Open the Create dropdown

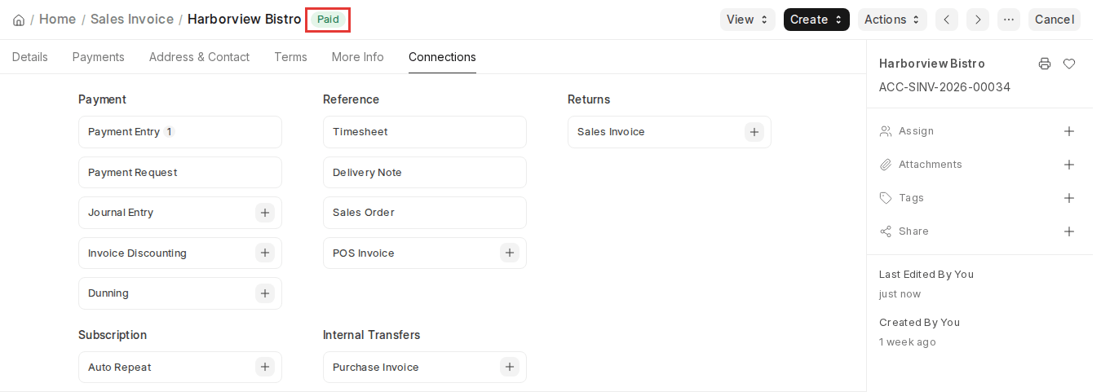[x=816, y=20]
